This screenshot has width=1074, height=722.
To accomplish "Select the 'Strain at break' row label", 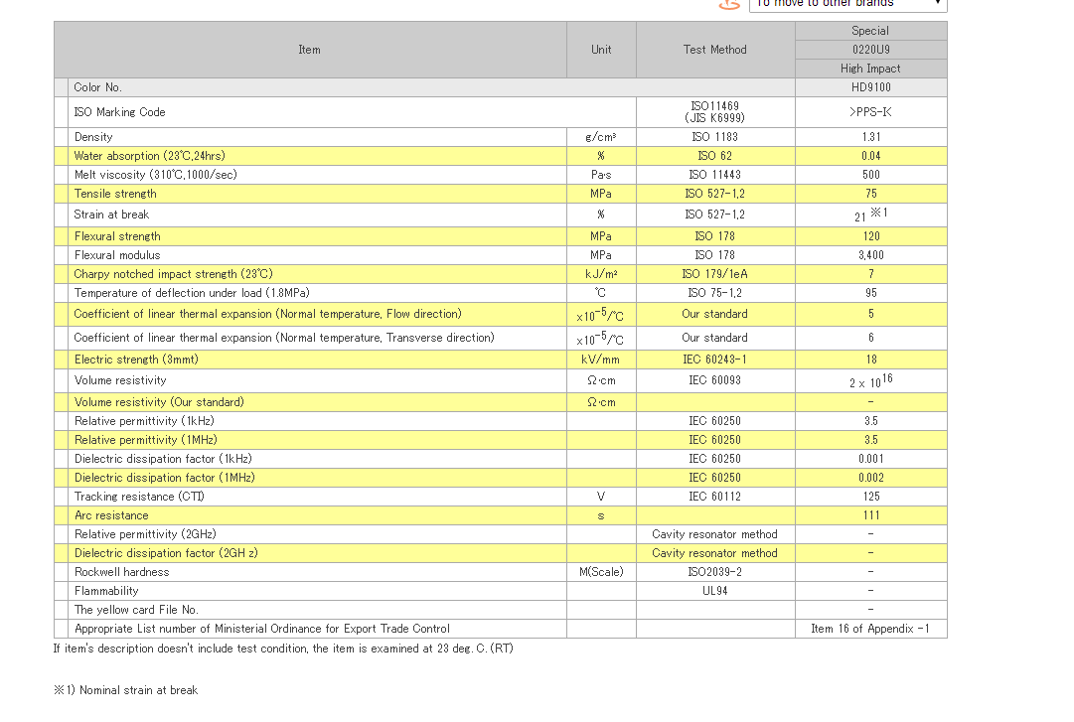I will [x=111, y=215].
